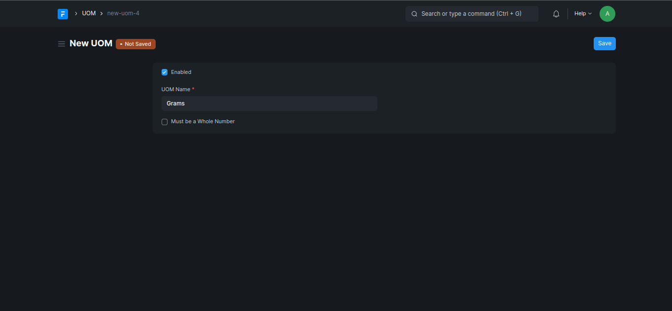This screenshot has width=672, height=311.
Task: Focus the UOM Name field containing Grams
Action: [x=269, y=104]
